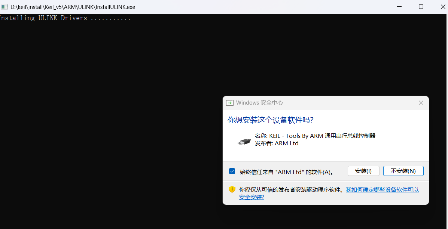Click the USB connector device icon

pos(244,141)
